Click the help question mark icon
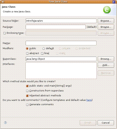The image size is (117, 129). 5,123
